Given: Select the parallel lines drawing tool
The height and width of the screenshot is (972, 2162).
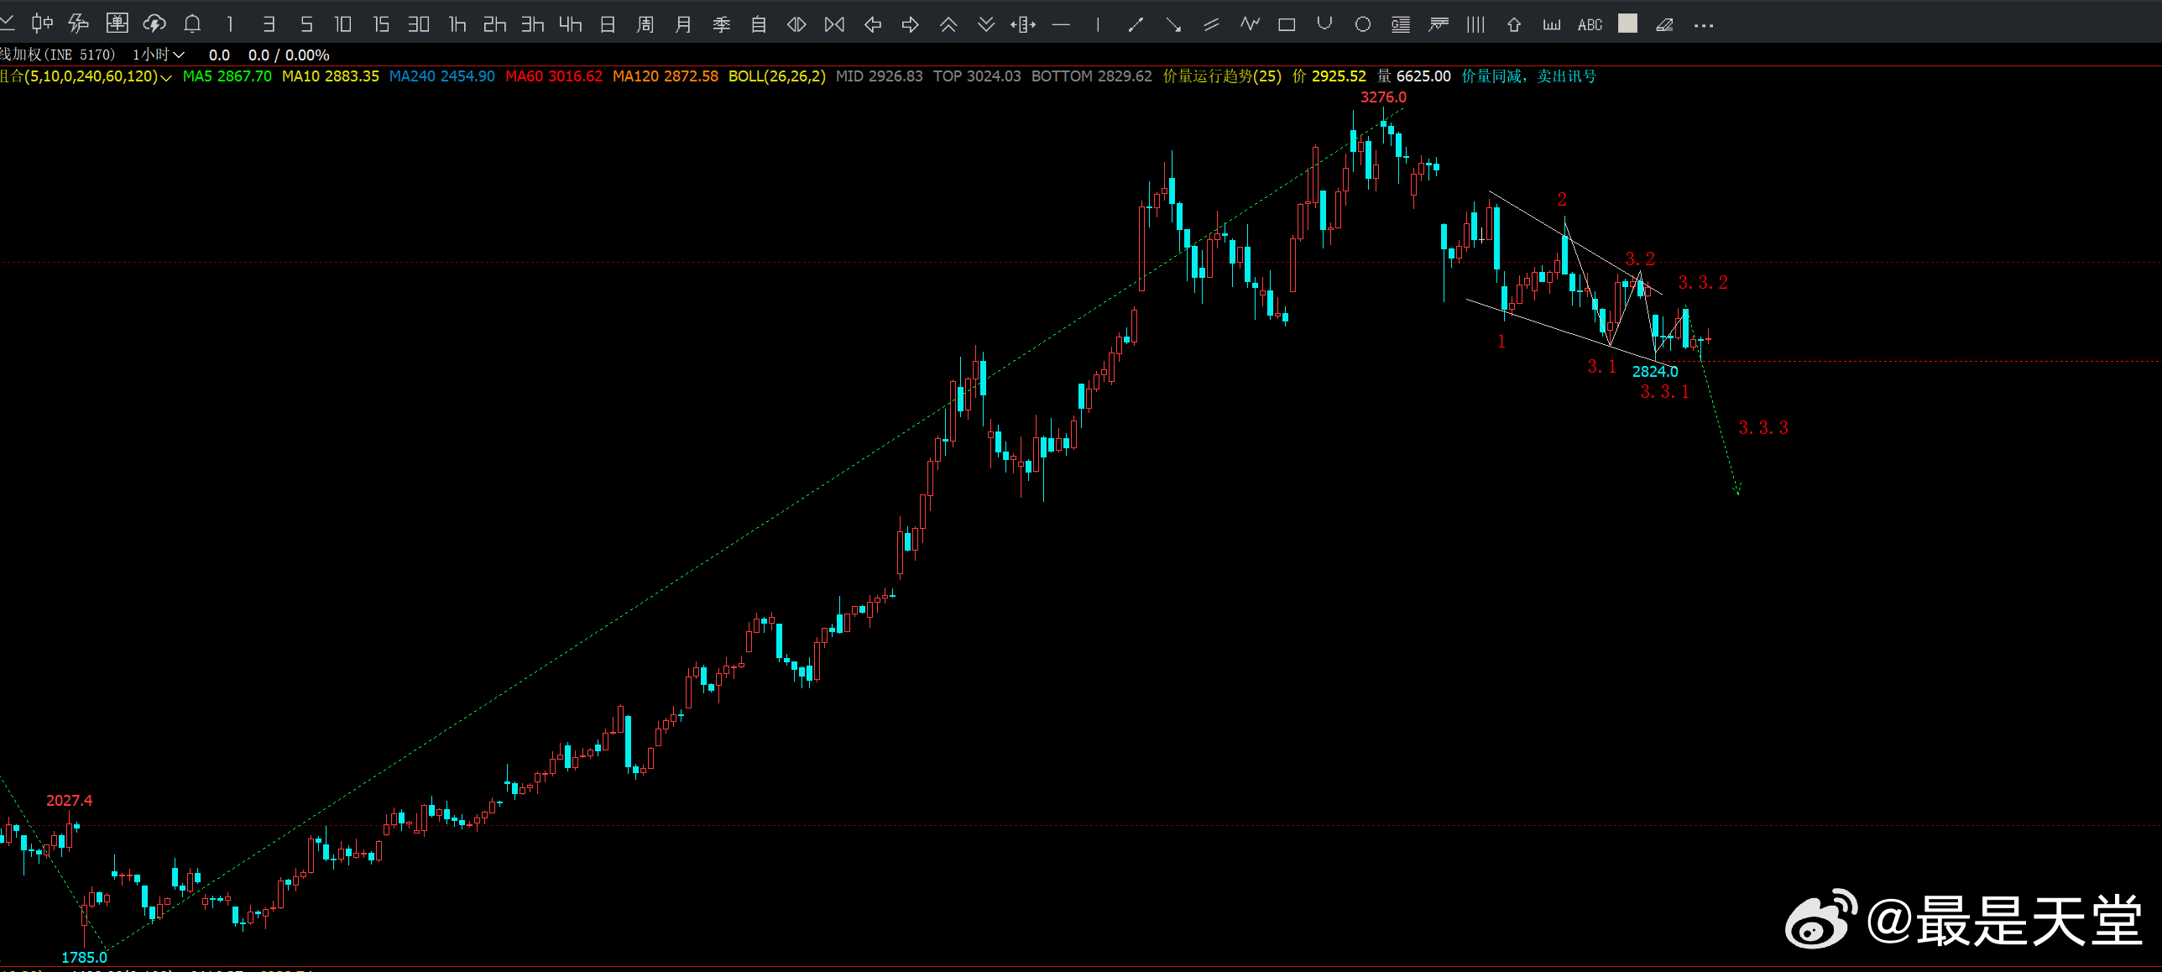Looking at the screenshot, I should point(1211,24).
